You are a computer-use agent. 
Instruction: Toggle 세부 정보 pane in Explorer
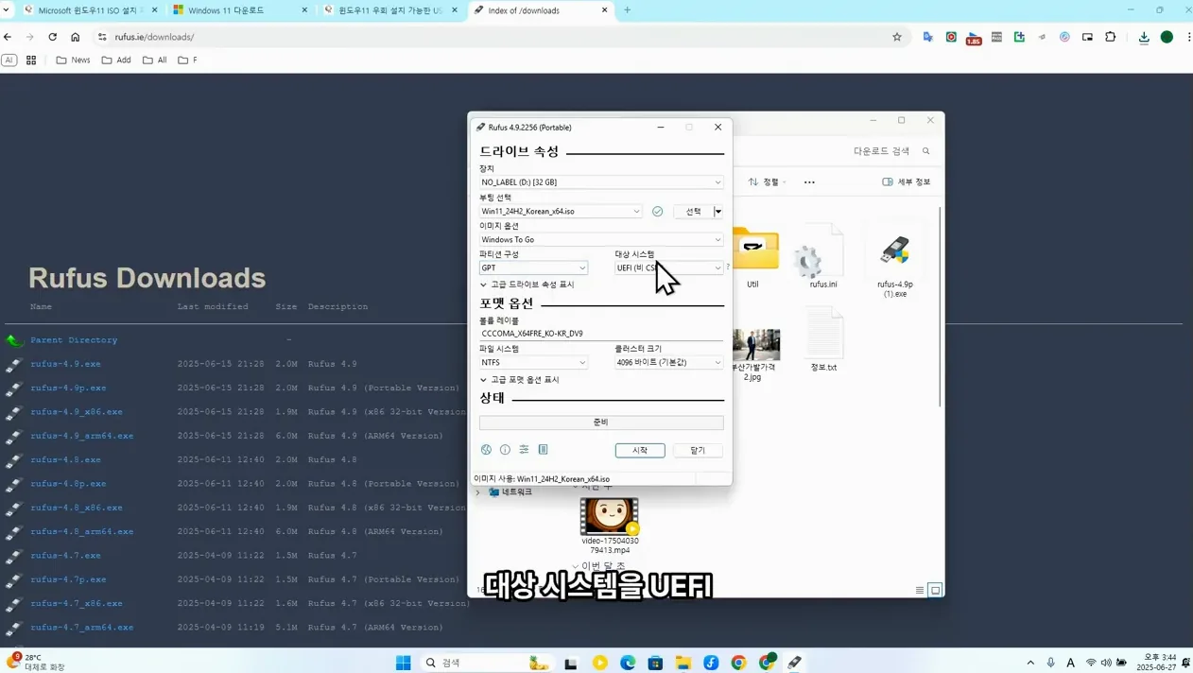click(x=906, y=182)
